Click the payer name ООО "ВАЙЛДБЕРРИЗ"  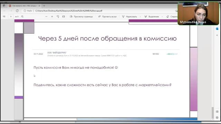click(57, 53)
